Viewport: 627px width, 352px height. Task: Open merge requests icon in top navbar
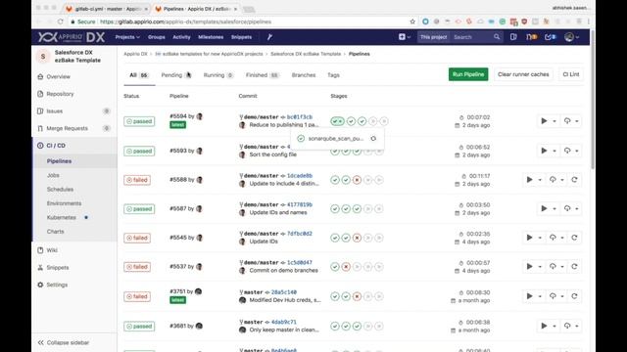click(531, 37)
